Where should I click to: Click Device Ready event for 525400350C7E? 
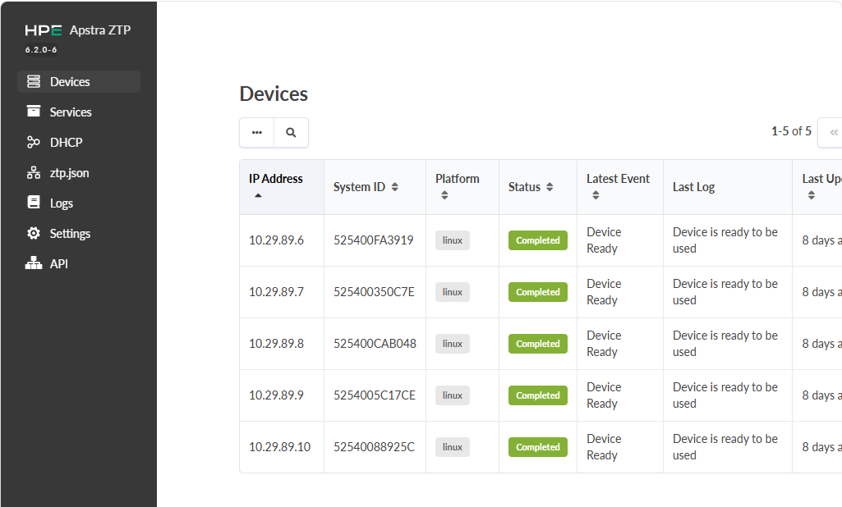coord(604,292)
